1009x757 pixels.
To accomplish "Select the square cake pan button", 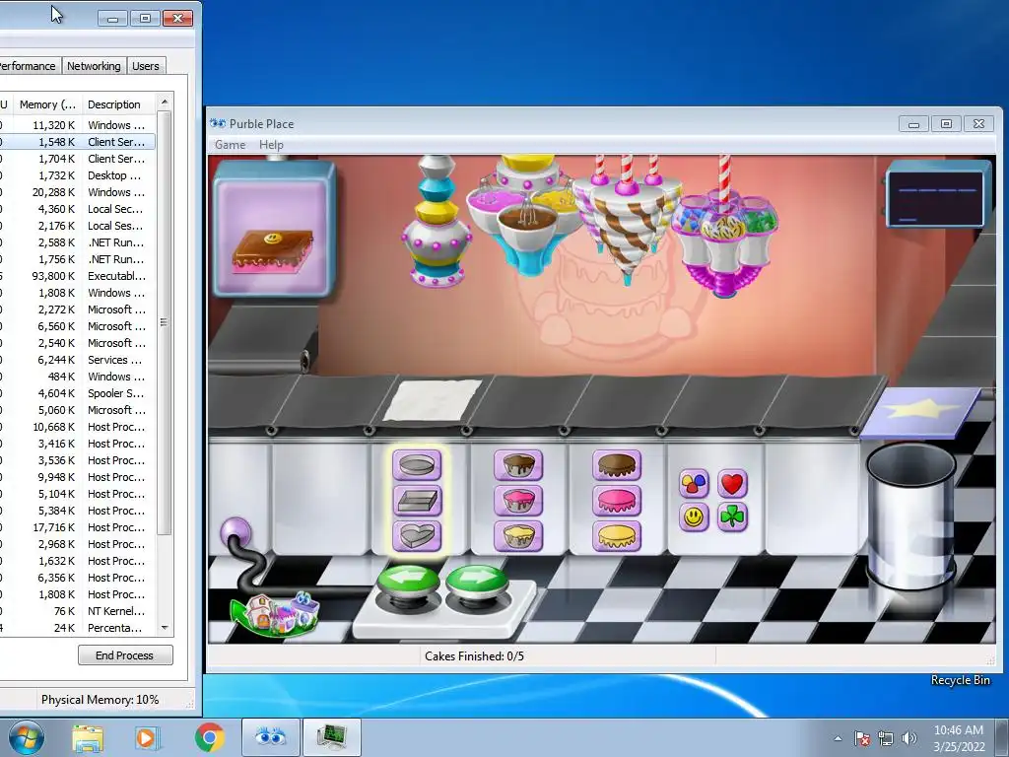I will click(417, 501).
